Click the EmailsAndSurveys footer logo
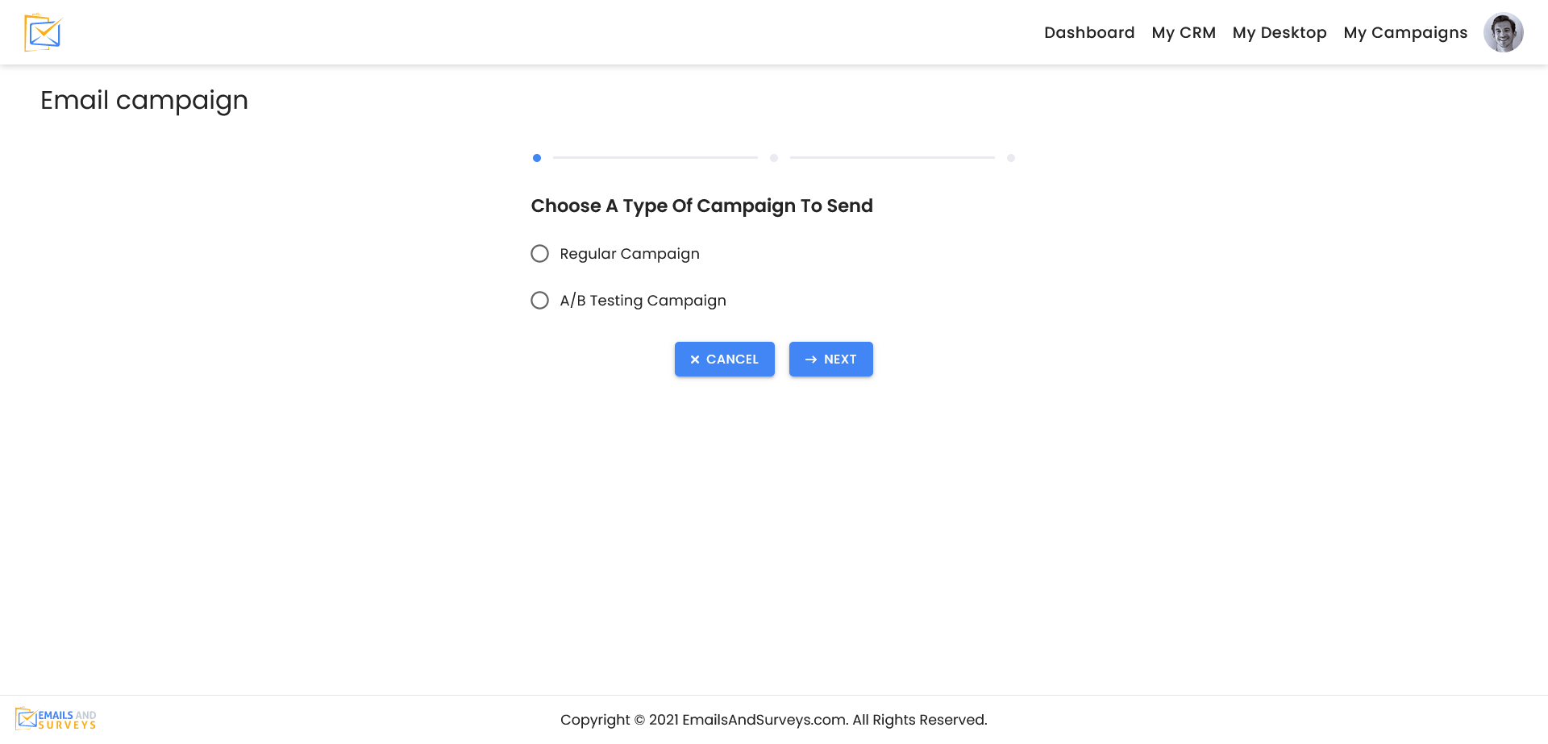 tap(56, 718)
